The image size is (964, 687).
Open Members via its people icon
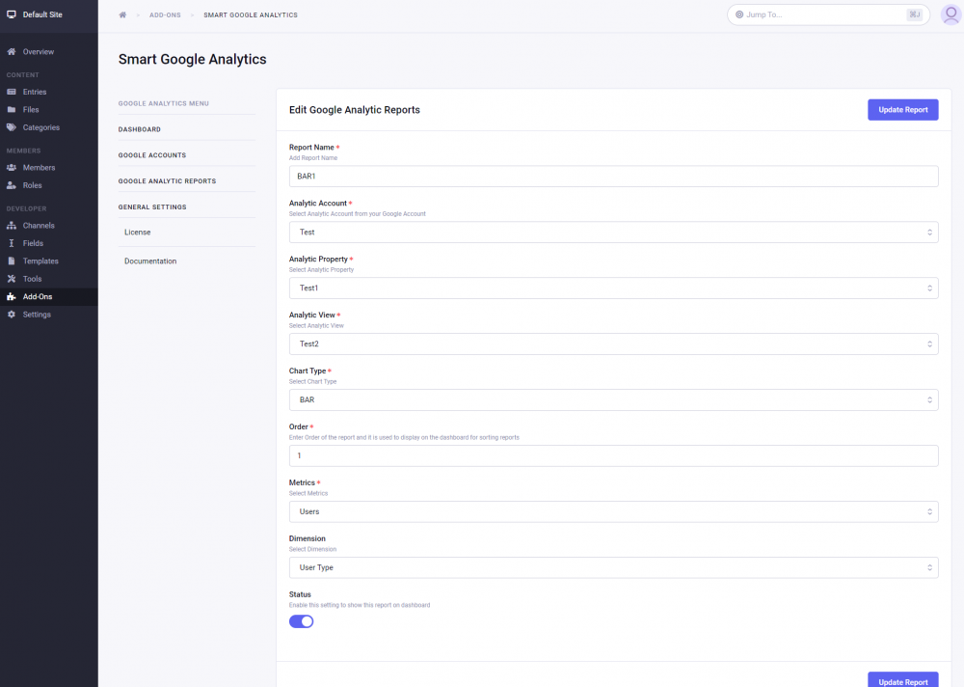(12, 168)
